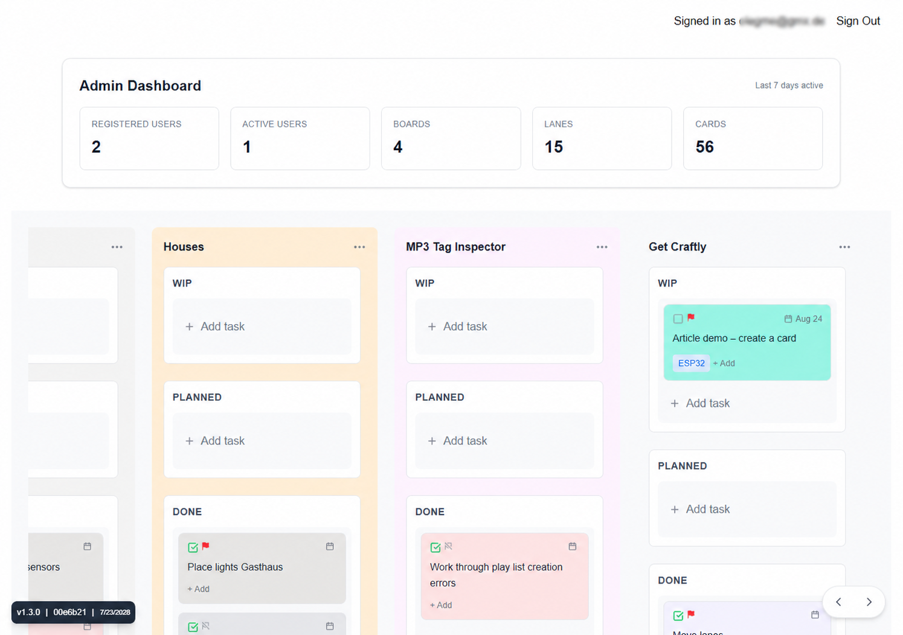The width and height of the screenshot is (903, 635).
Task: Select the Lanes stat card
Action: (602, 138)
